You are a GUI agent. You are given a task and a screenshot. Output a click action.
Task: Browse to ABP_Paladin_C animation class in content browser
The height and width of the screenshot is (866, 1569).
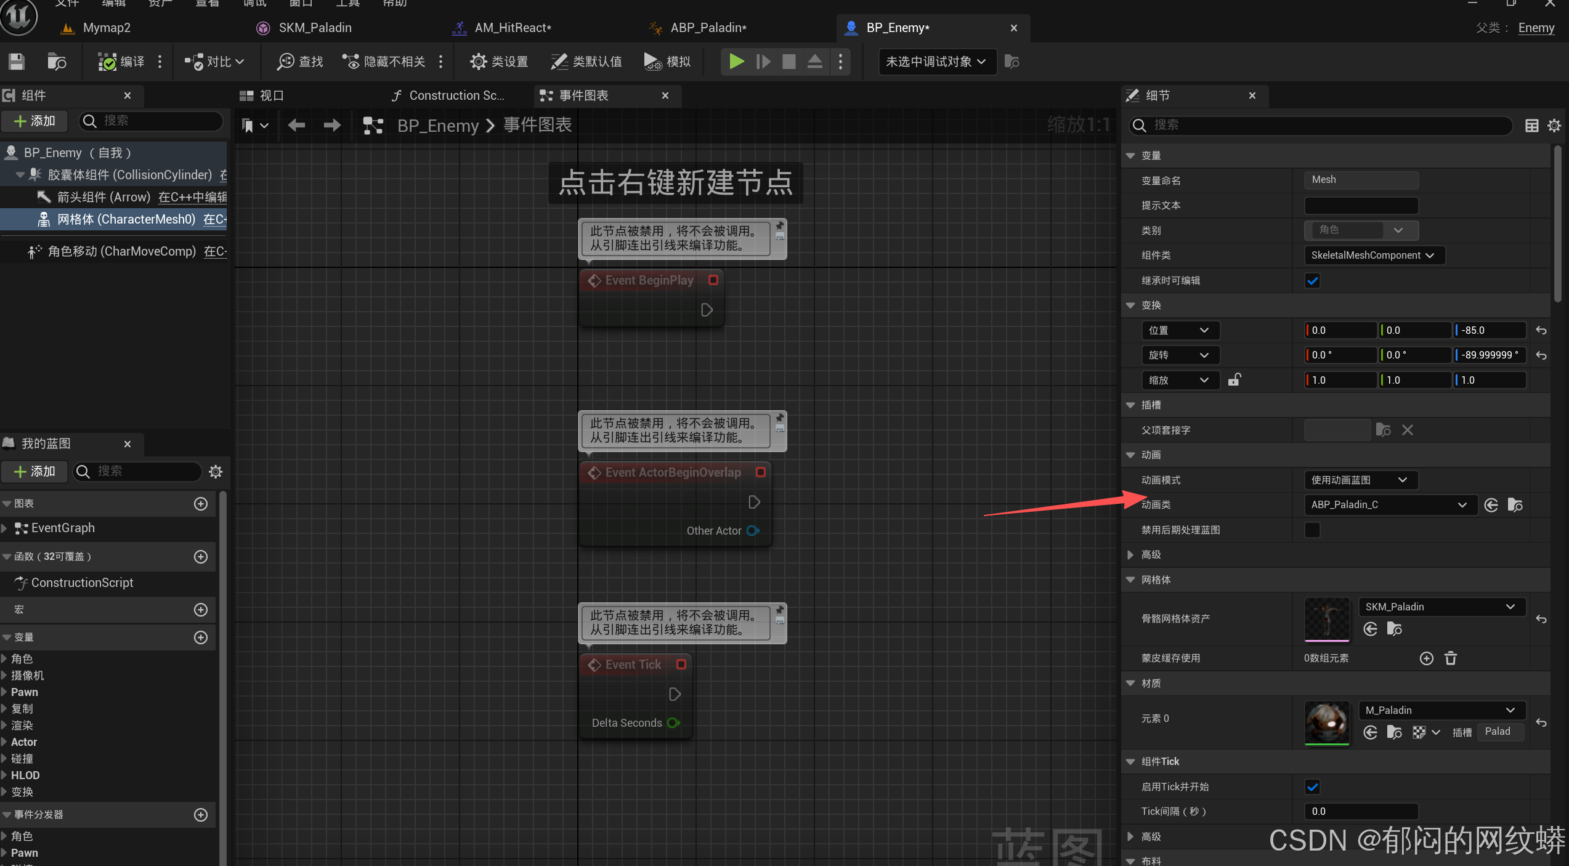tap(1515, 505)
